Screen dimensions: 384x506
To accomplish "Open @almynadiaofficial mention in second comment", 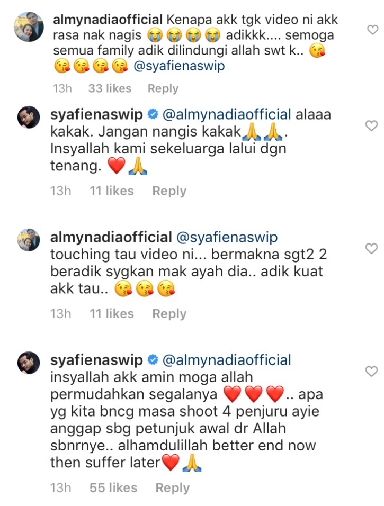I will point(227,114).
